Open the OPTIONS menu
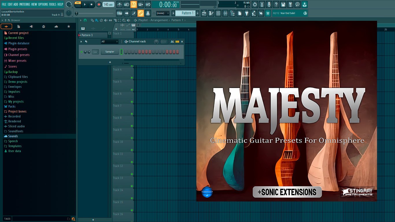 [x=43, y=4]
